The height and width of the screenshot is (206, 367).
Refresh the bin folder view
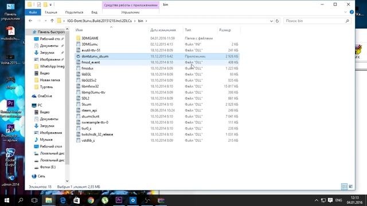click(x=277, y=21)
